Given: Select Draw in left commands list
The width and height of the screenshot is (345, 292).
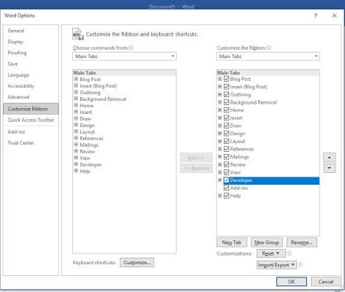Looking at the screenshot, I should coord(85,119).
